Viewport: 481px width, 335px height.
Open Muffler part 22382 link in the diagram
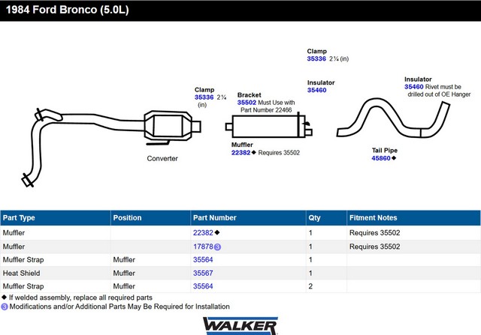point(240,153)
